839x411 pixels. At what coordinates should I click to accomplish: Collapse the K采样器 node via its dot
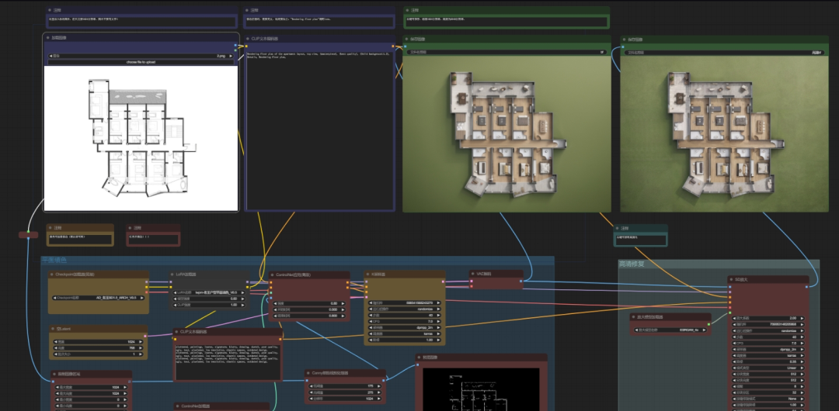367,275
